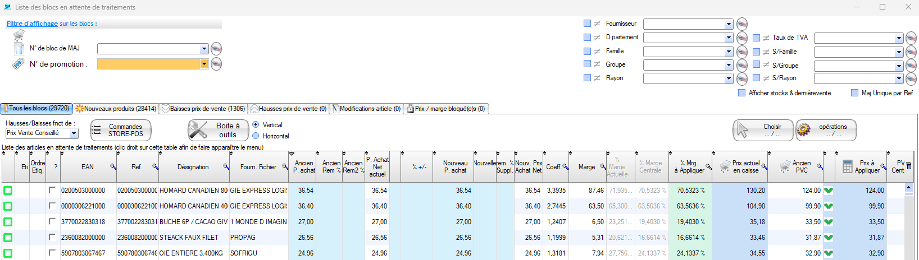Click the eraser icon beside N° de promotion
919x260 pixels.
click(x=216, y=64)
